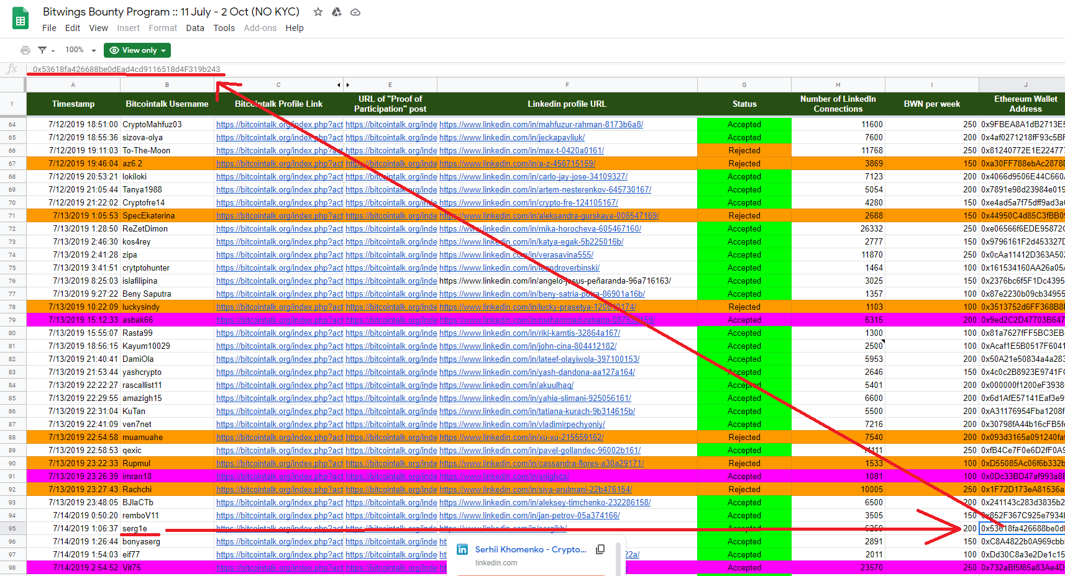Viewport: 1065px width, 576px height.
Task: Select BJlaCTb username cell
Action: point(167,502)
